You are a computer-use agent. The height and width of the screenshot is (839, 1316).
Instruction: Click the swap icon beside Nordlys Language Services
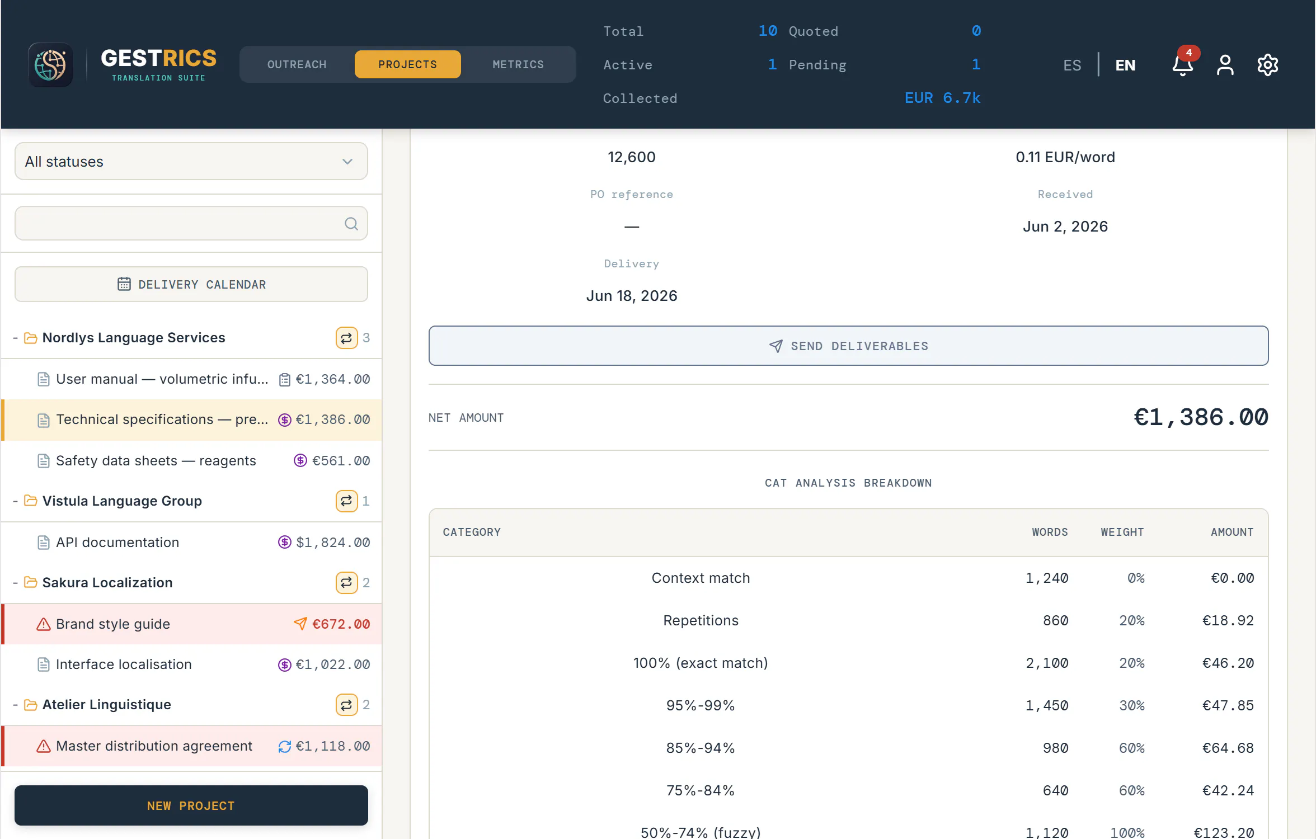346,338
